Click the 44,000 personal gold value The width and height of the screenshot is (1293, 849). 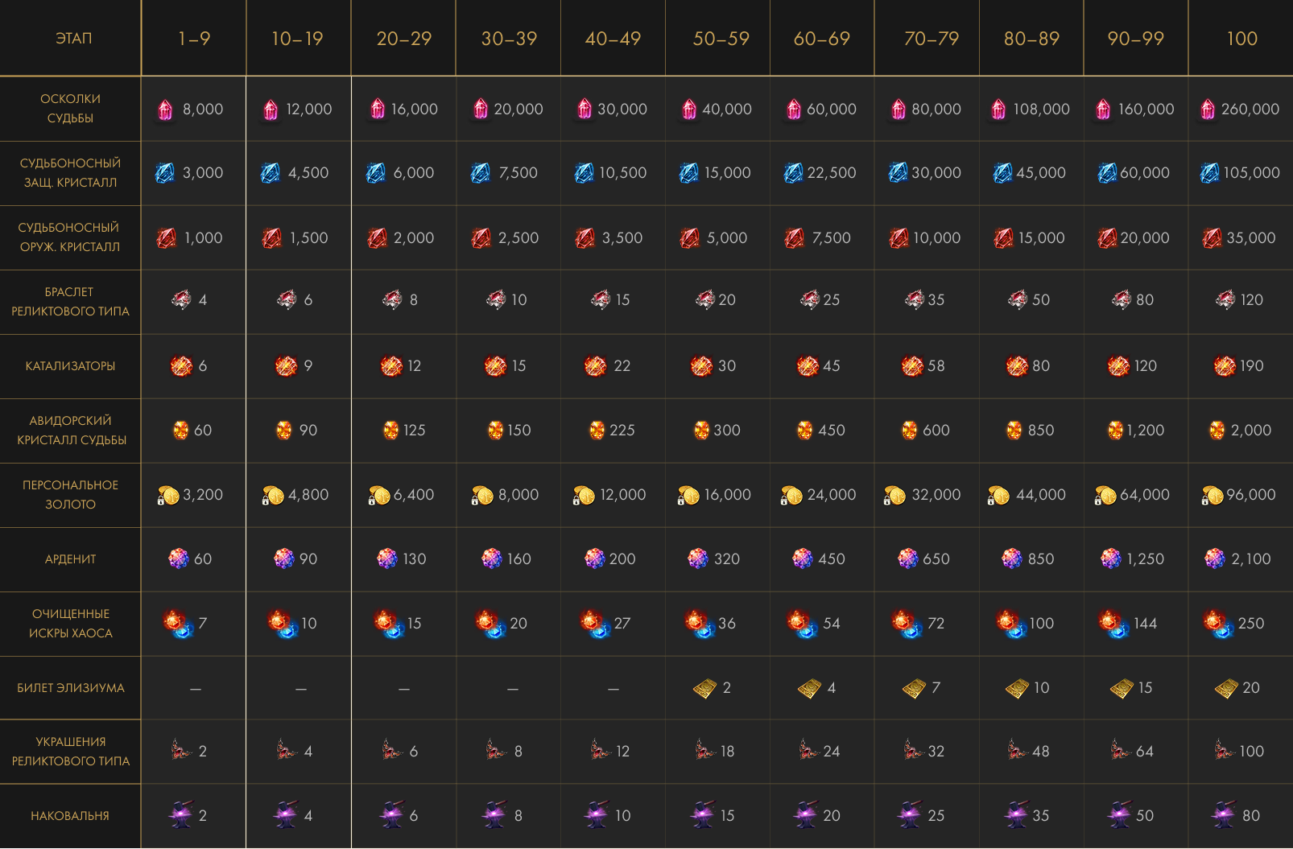coord(1040,495)
